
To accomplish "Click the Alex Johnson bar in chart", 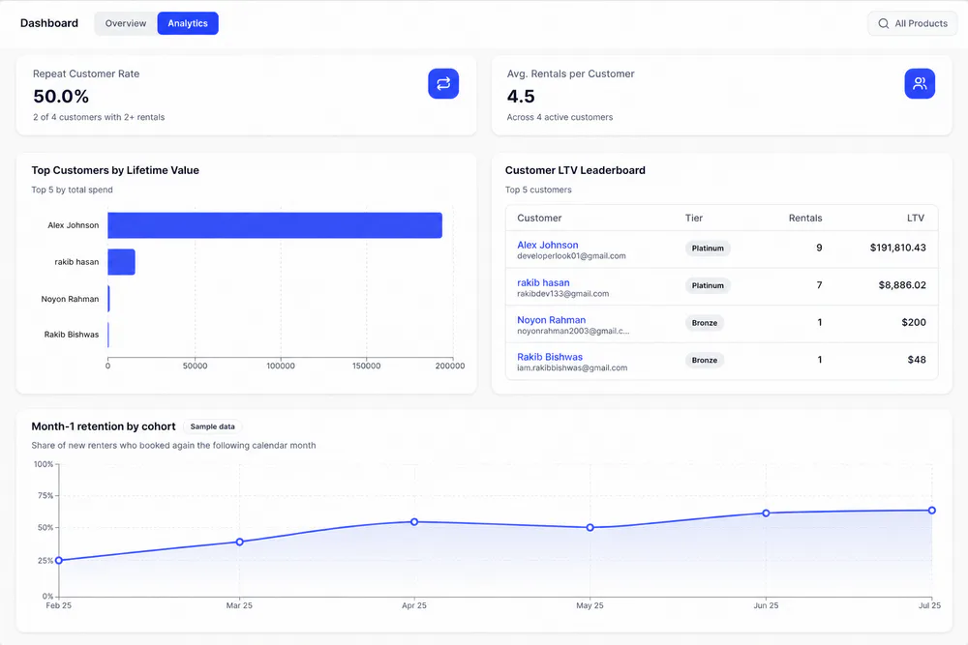I will (x=275, y=225).
